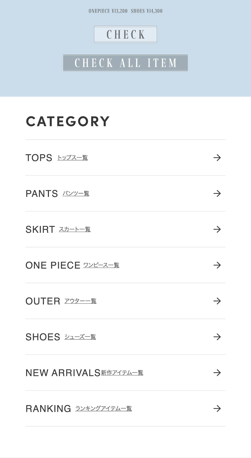Open the ワンピース一覧 link
This screenshot has height=458, width=251.
(101, 265)
